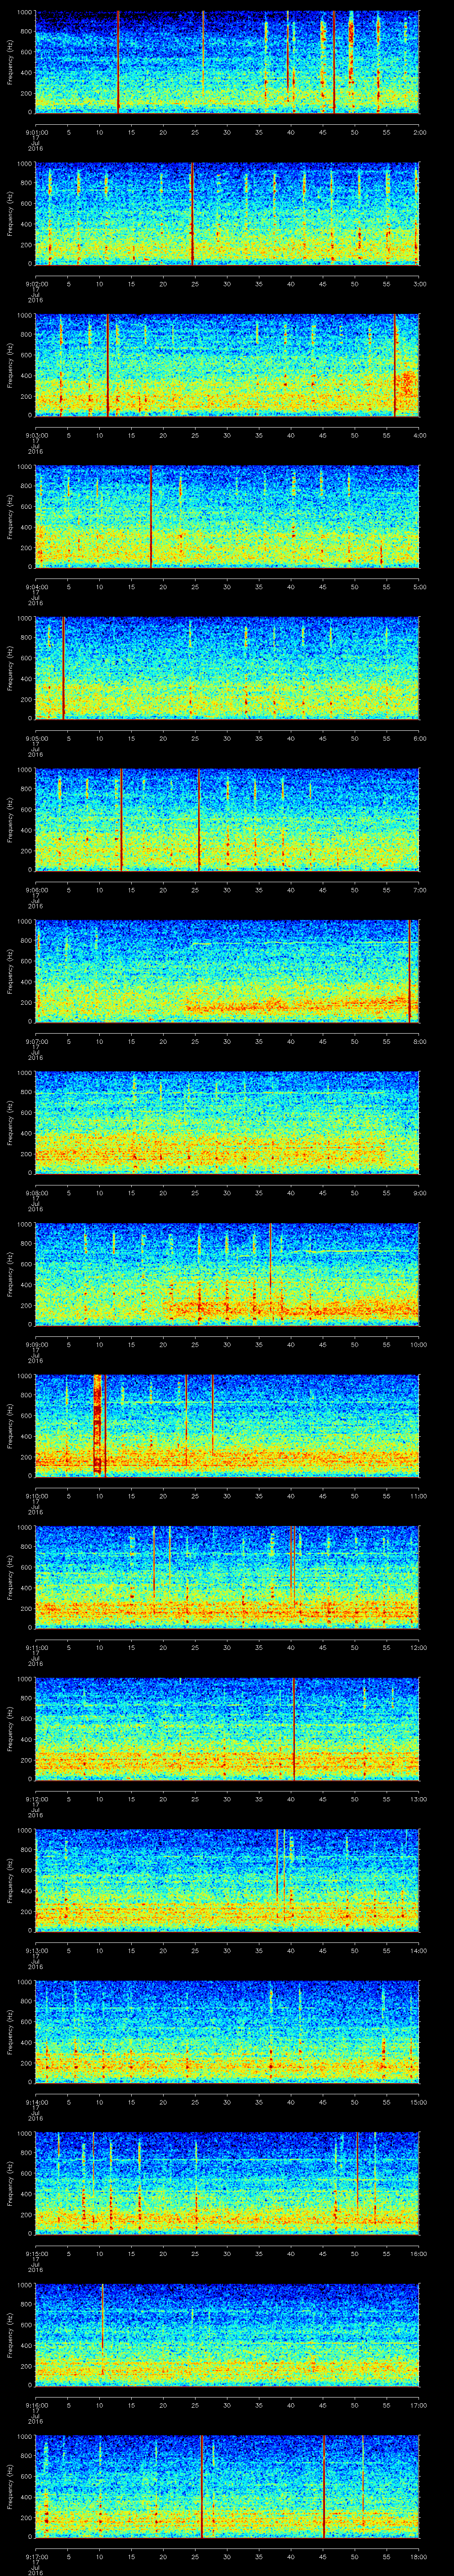Screen dimensions: 454x2576
Task: Click the '4:00' end-of-axis time label
Action: [420, 435]
